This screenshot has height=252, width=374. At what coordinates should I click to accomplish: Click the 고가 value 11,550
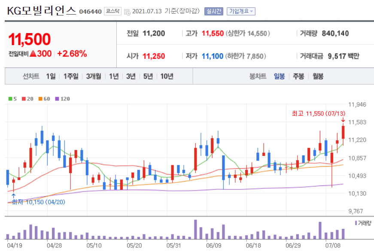pyautogui.click(x=213, y=33)
